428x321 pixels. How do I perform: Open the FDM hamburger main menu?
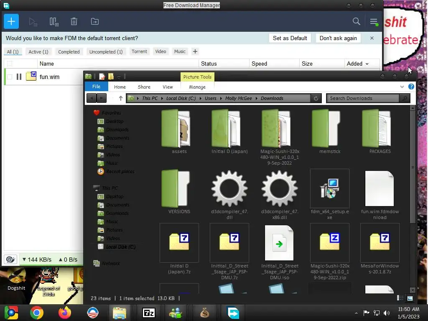click(374, 22)
